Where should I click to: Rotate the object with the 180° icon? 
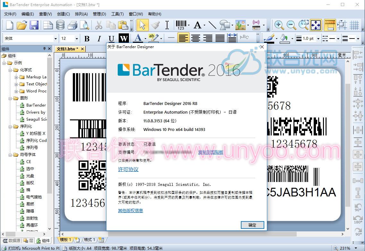coord(358,220)
